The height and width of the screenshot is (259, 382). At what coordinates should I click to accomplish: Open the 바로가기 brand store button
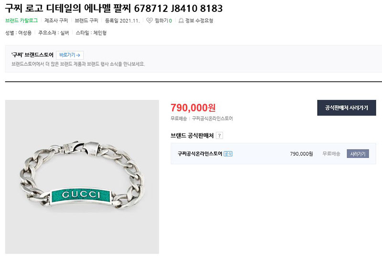pyautogui.click(x=70, y=55)
